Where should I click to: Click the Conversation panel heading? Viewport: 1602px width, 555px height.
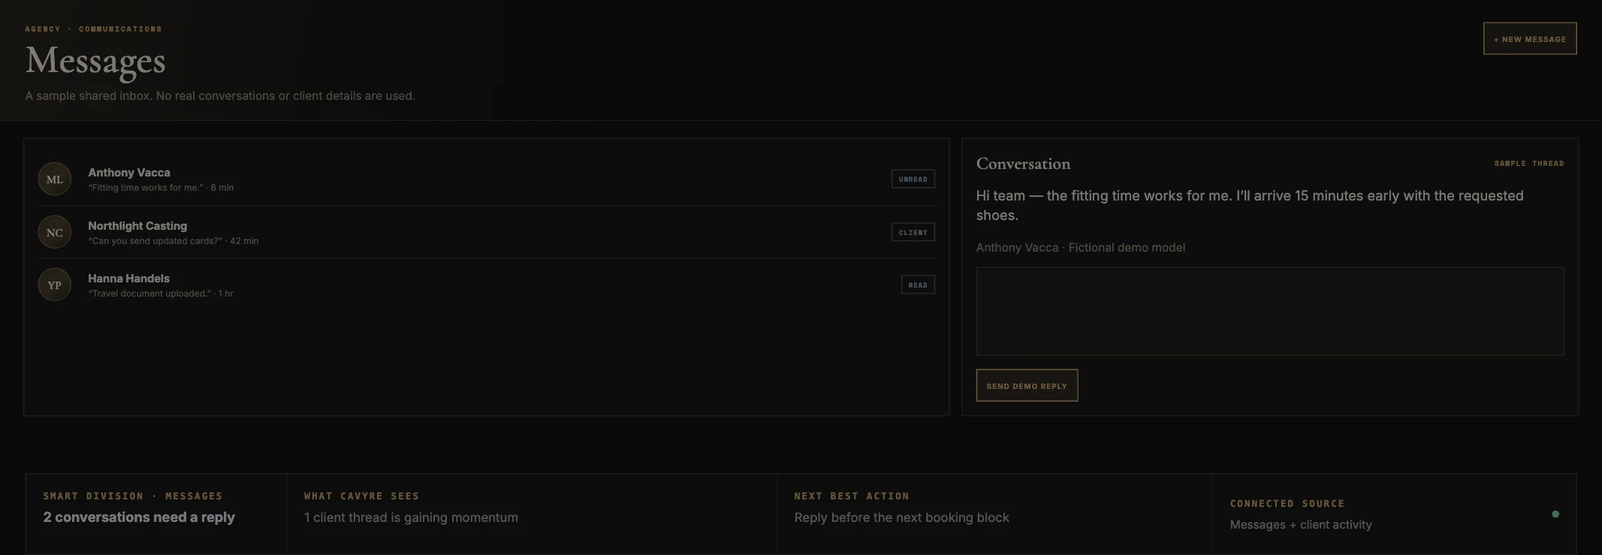click(1023, 164)
